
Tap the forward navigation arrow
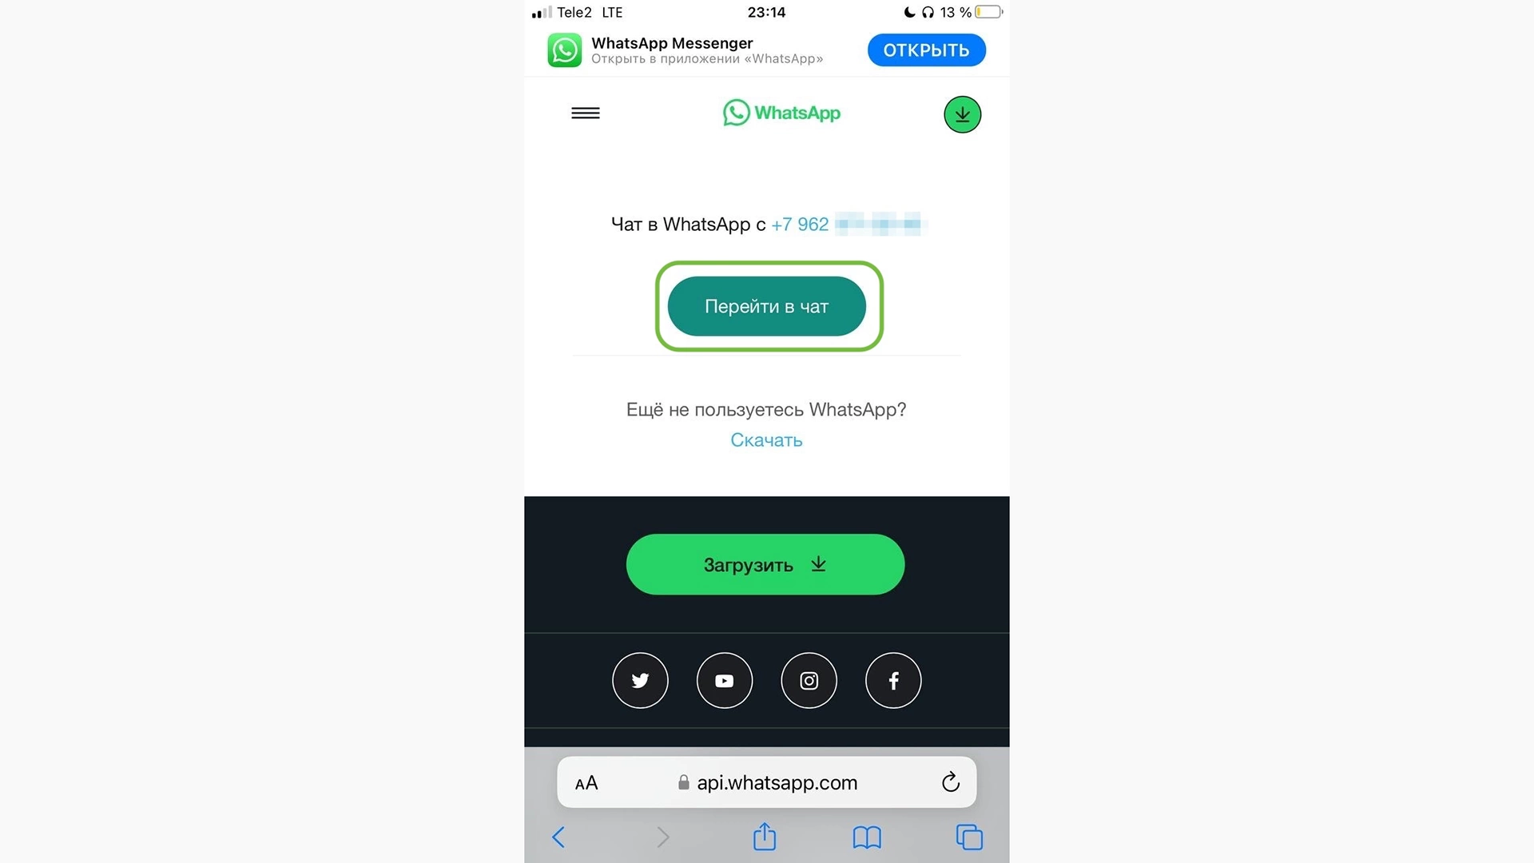(661, 837)
